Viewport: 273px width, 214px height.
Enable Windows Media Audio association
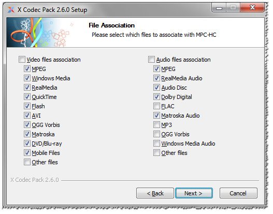tap(156, 144)
